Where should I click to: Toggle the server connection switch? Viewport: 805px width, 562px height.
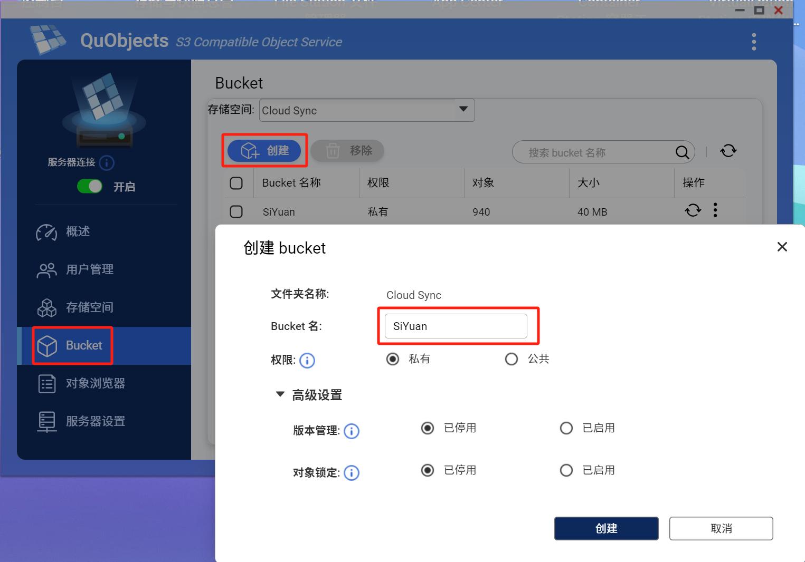click(90, 186)
